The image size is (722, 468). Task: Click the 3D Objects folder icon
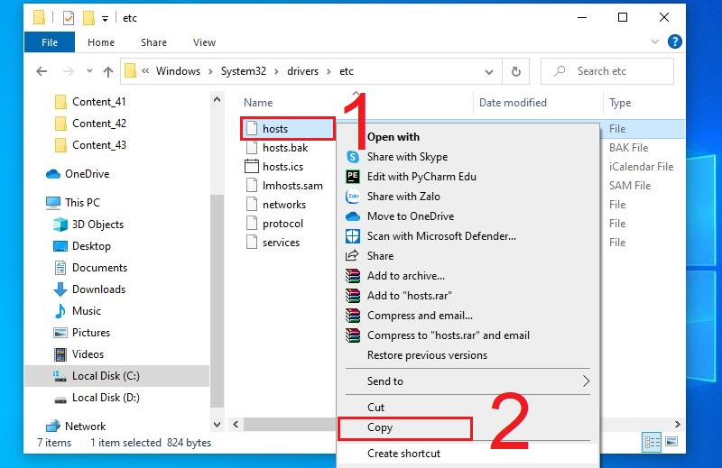pos(60,225)
